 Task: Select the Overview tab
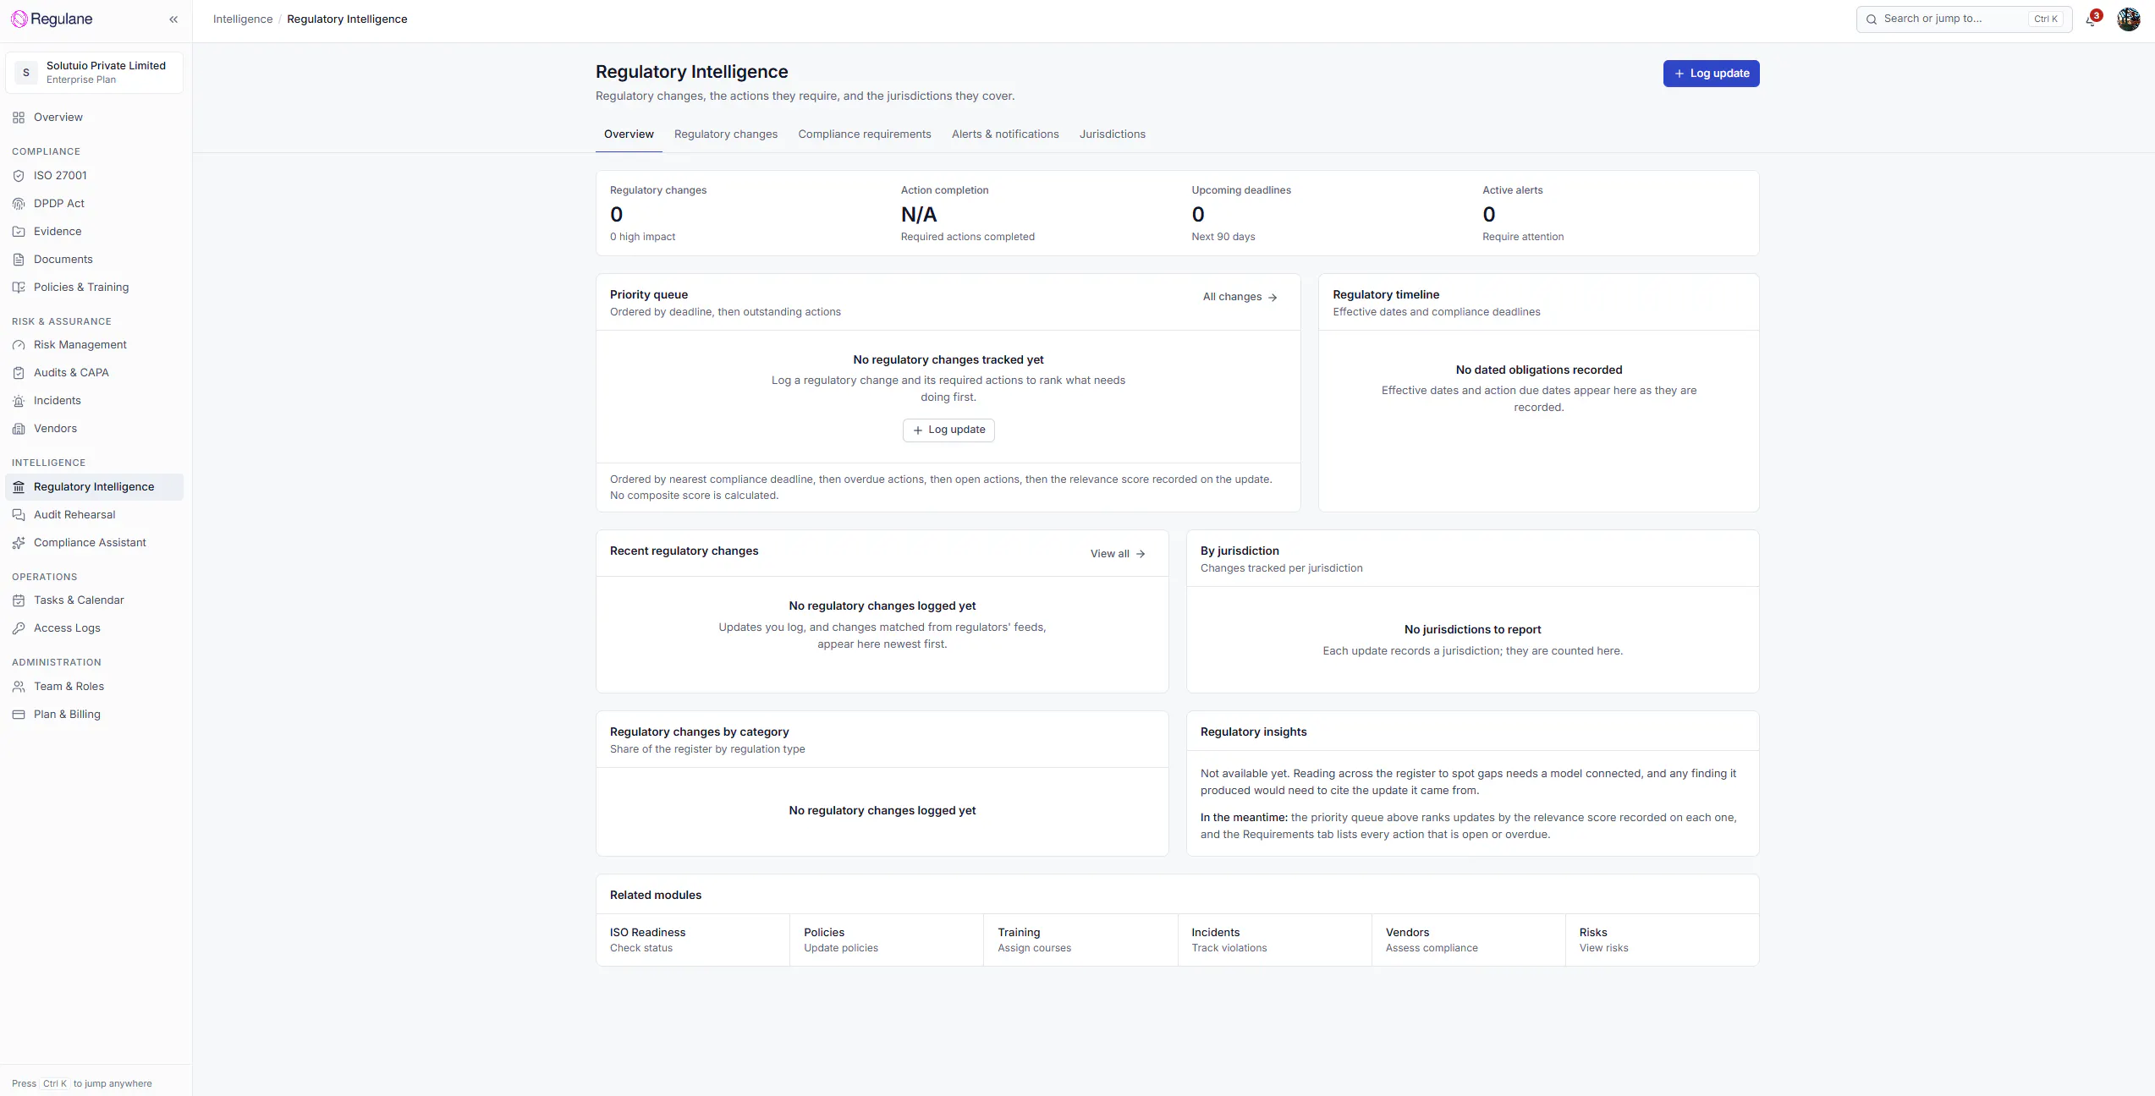point(629,134)
